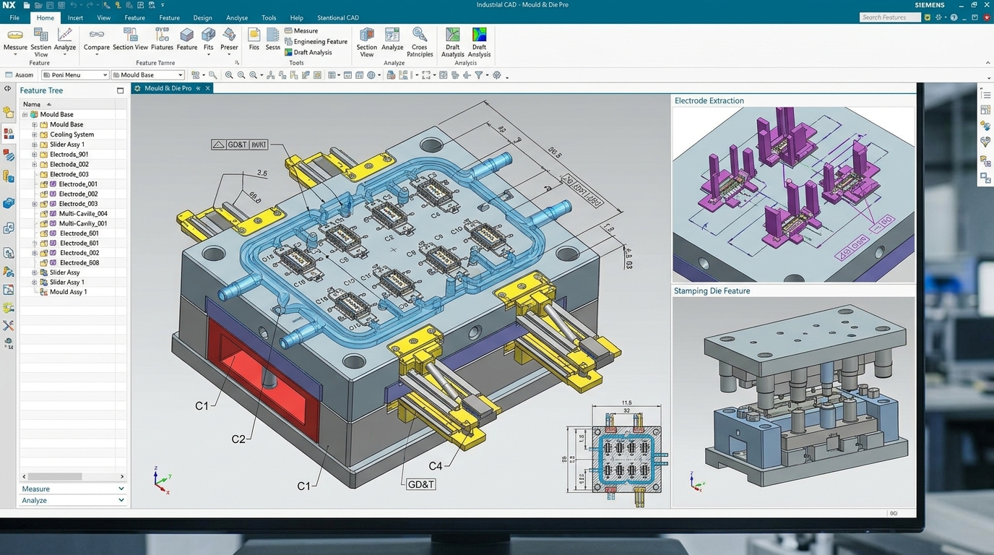Click the settings gear icon in the toolbar
994x555 pixels.
(497, 75)
